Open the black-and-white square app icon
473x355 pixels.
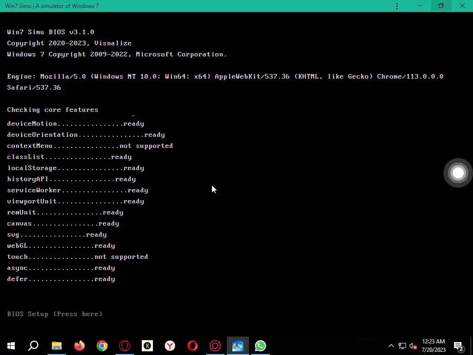(x=147, y=346)
